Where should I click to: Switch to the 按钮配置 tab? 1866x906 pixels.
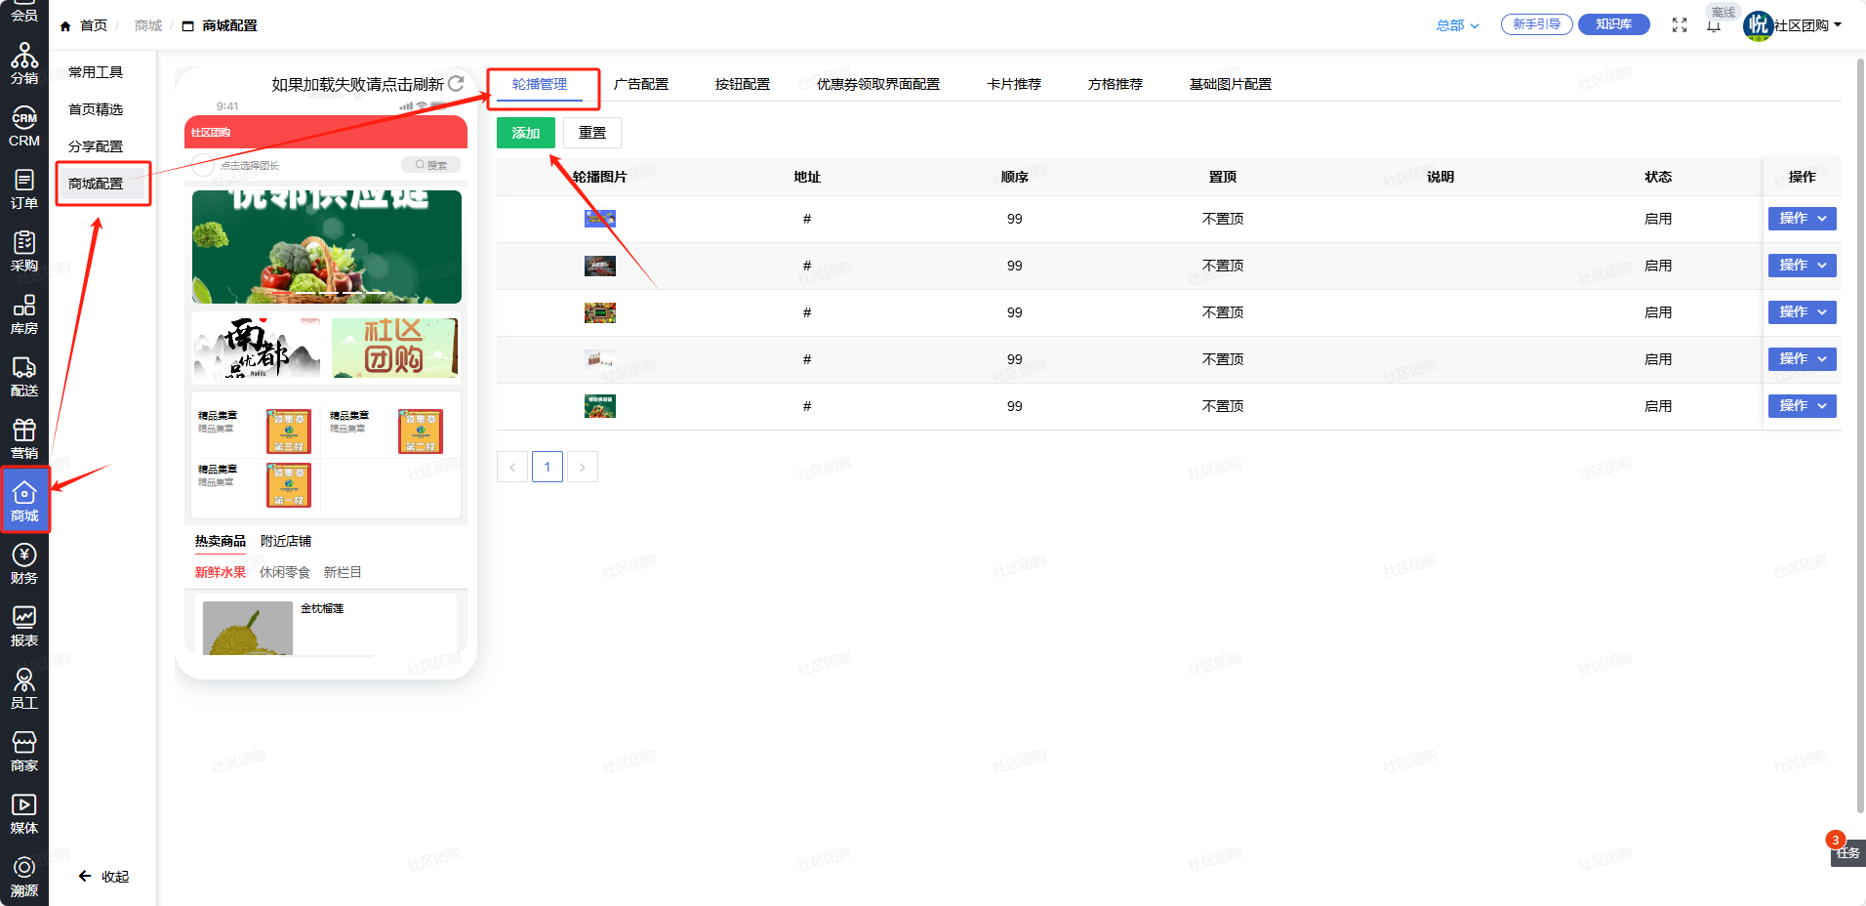pyautogui.click(x=743, y=84)
